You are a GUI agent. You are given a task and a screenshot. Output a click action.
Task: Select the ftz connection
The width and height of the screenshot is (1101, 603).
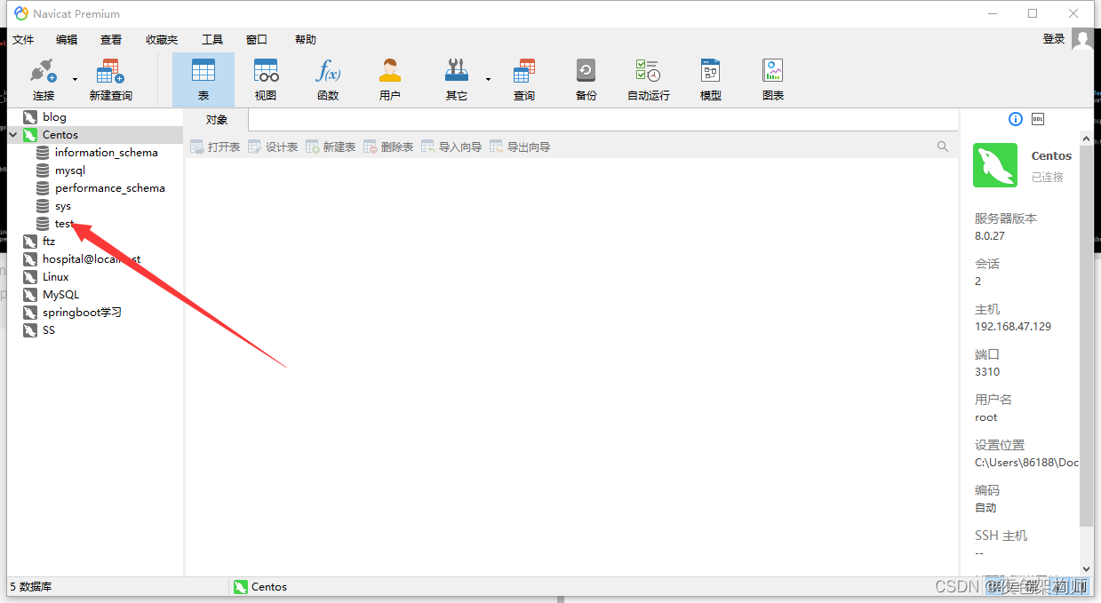click(49, 242)
